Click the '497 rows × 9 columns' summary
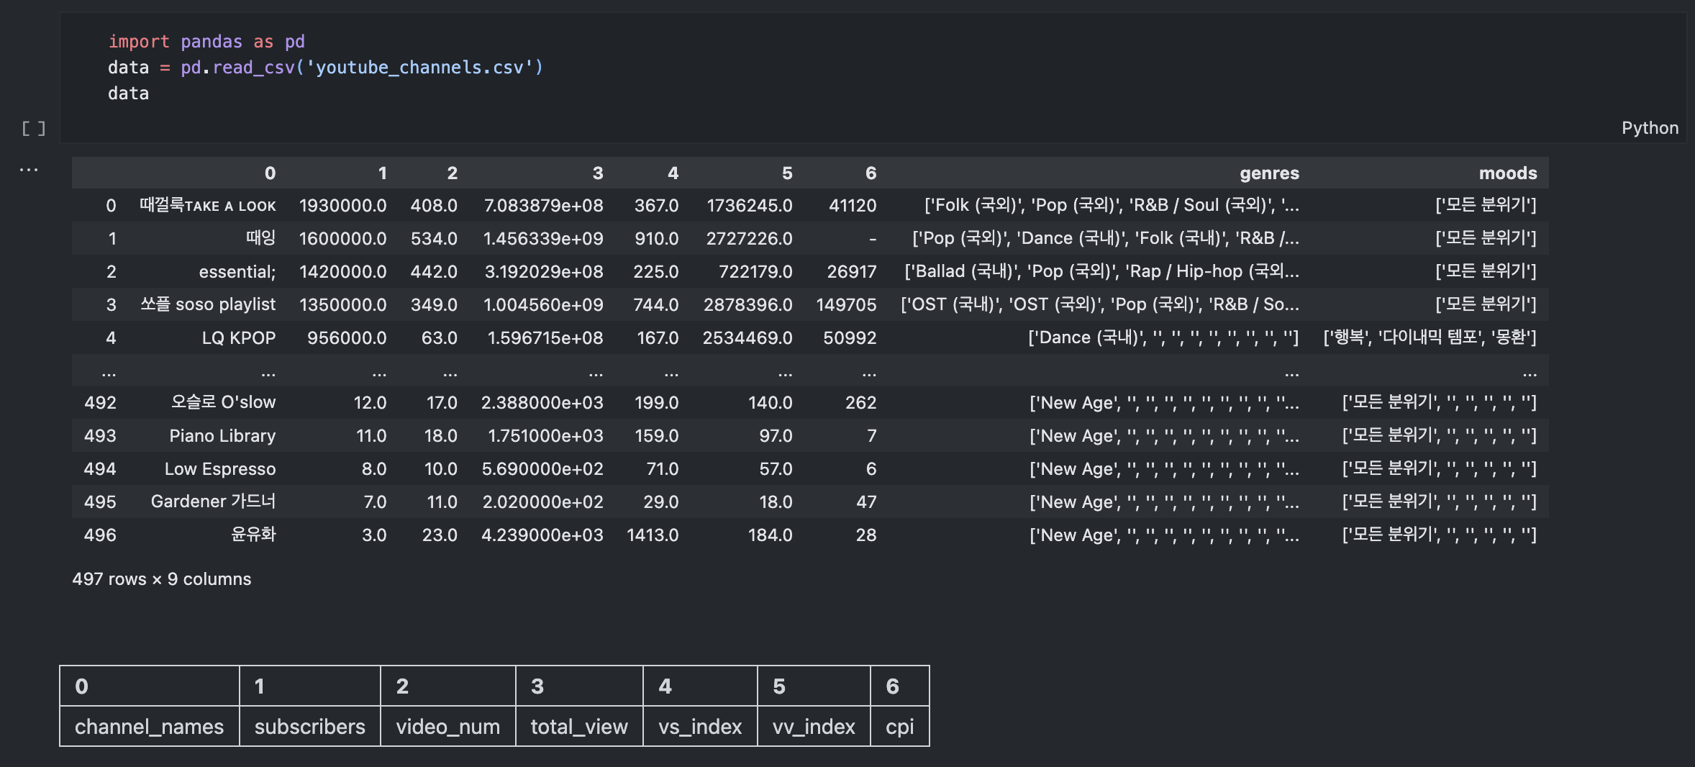The image size is (1695, 767). (x=162, y=579)
